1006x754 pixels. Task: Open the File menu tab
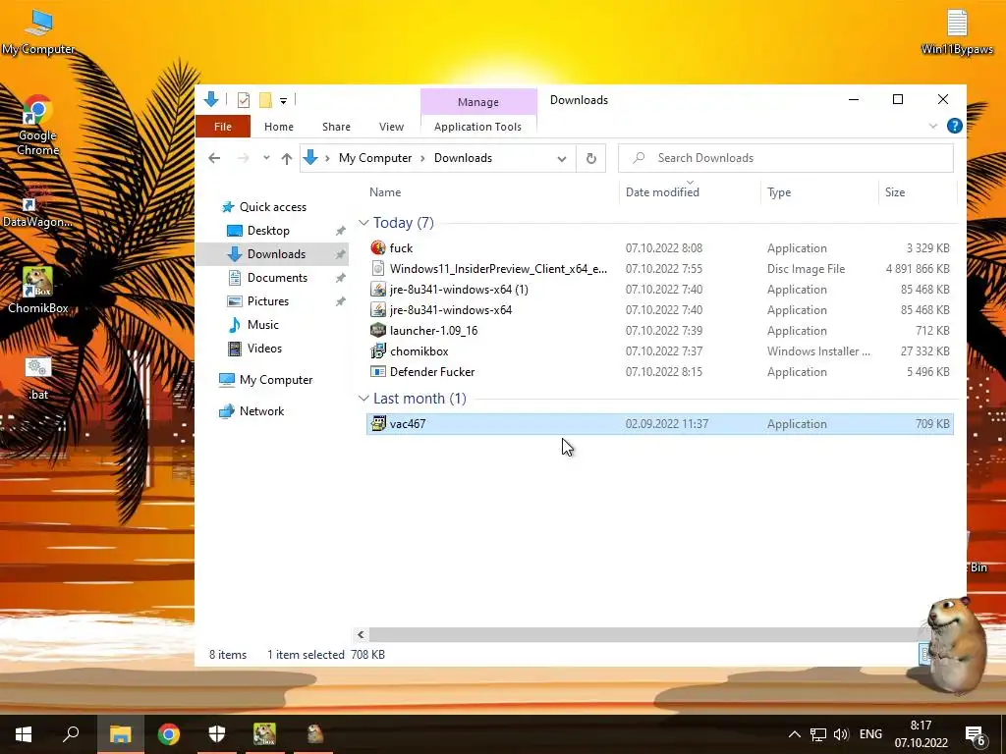pos(223,127)
